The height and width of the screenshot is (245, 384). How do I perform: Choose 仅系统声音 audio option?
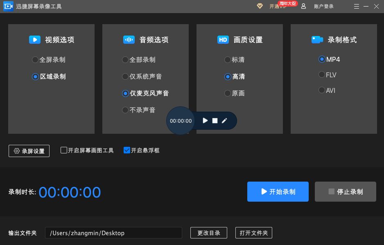pyautogui.click(x=125, y=76)
